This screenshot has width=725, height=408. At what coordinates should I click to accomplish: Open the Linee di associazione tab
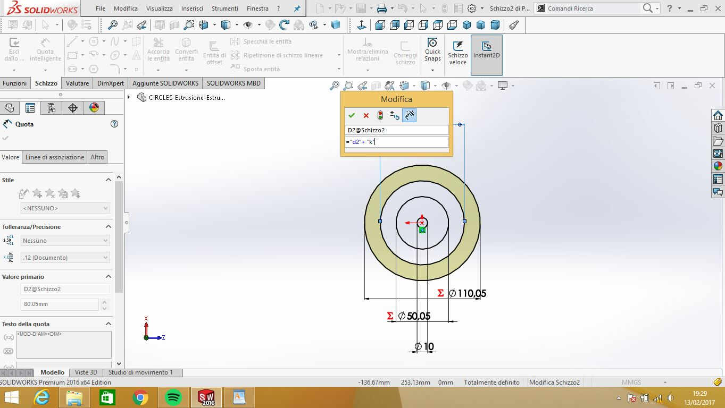[55, 157]
